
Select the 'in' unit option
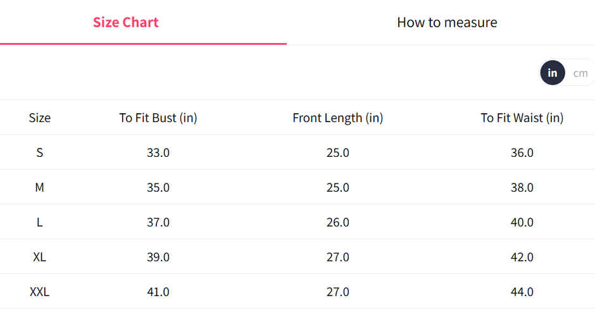click(x=553, y=73)
